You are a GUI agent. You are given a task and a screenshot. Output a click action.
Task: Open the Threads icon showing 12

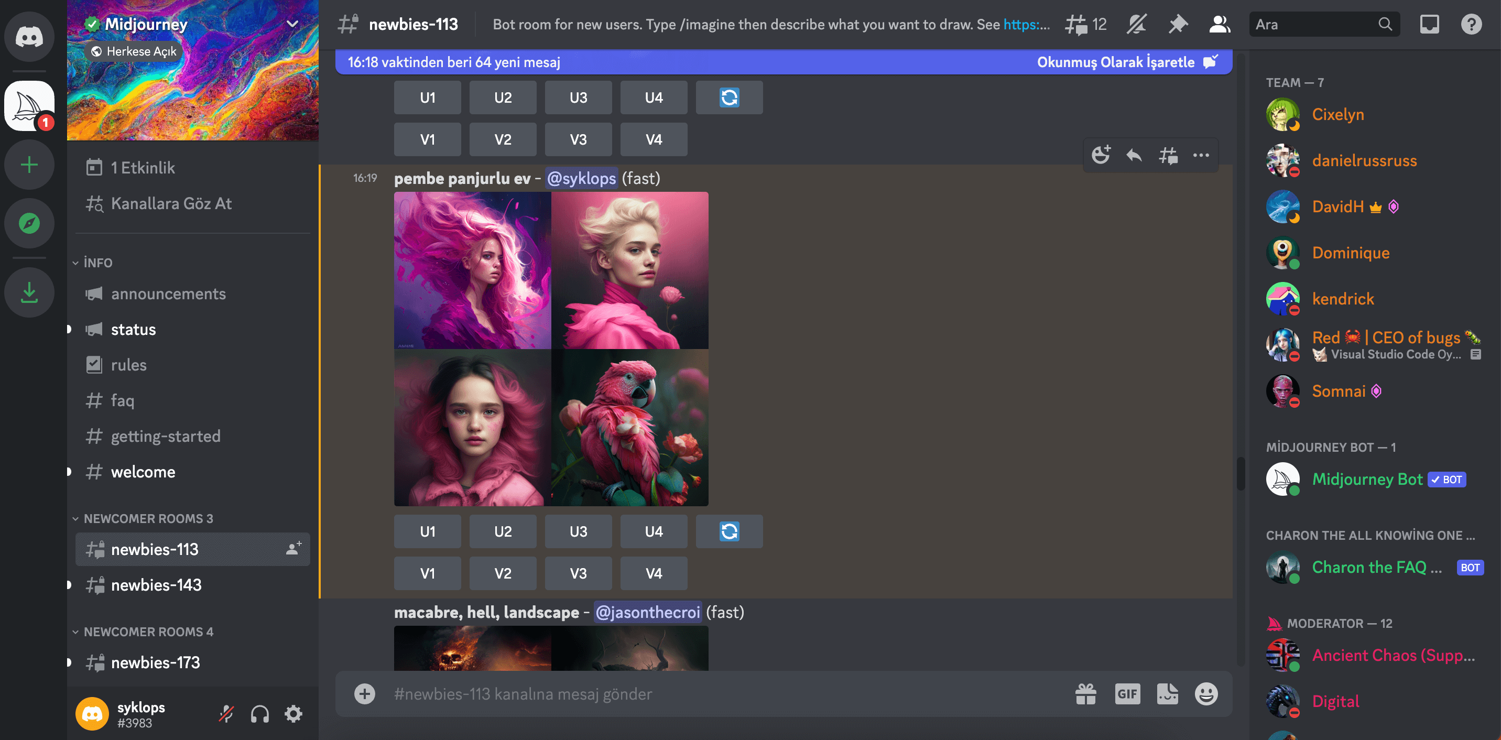pyautogui.click(x=1085, y=25)
